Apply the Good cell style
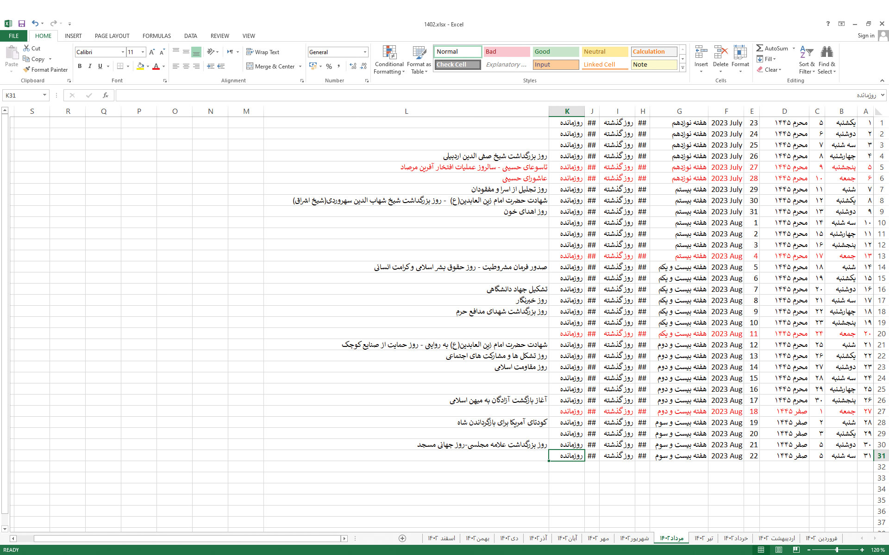The width and height of the screenshot is (889, 555). [x=556, y=52]
